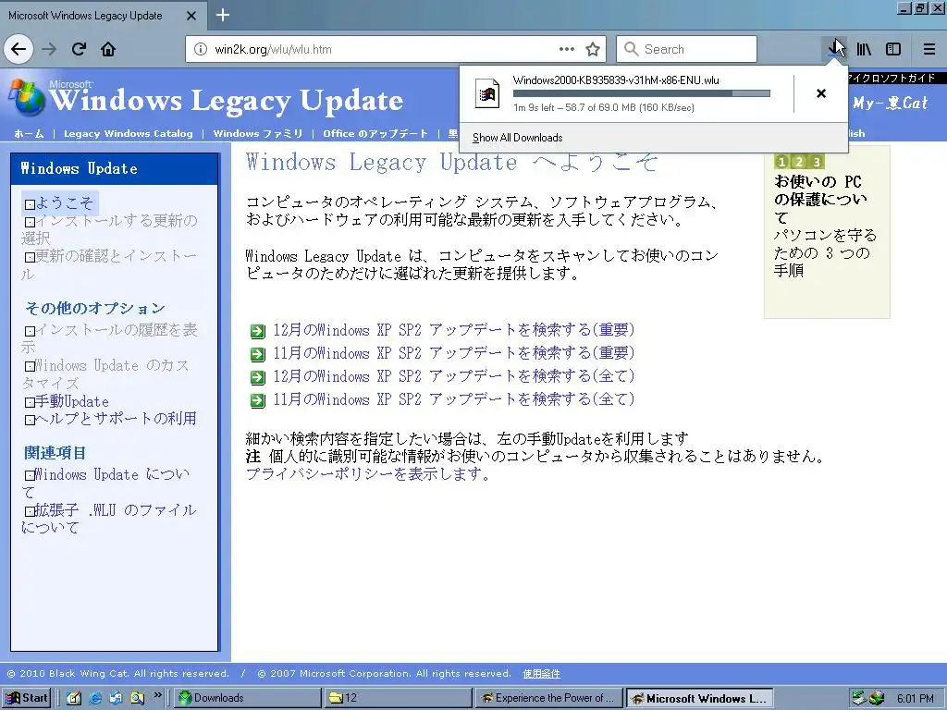Click the first Quick Launch desktop icon
The width and height of the screenshot is (947, 710).
(x=74, y=698)
